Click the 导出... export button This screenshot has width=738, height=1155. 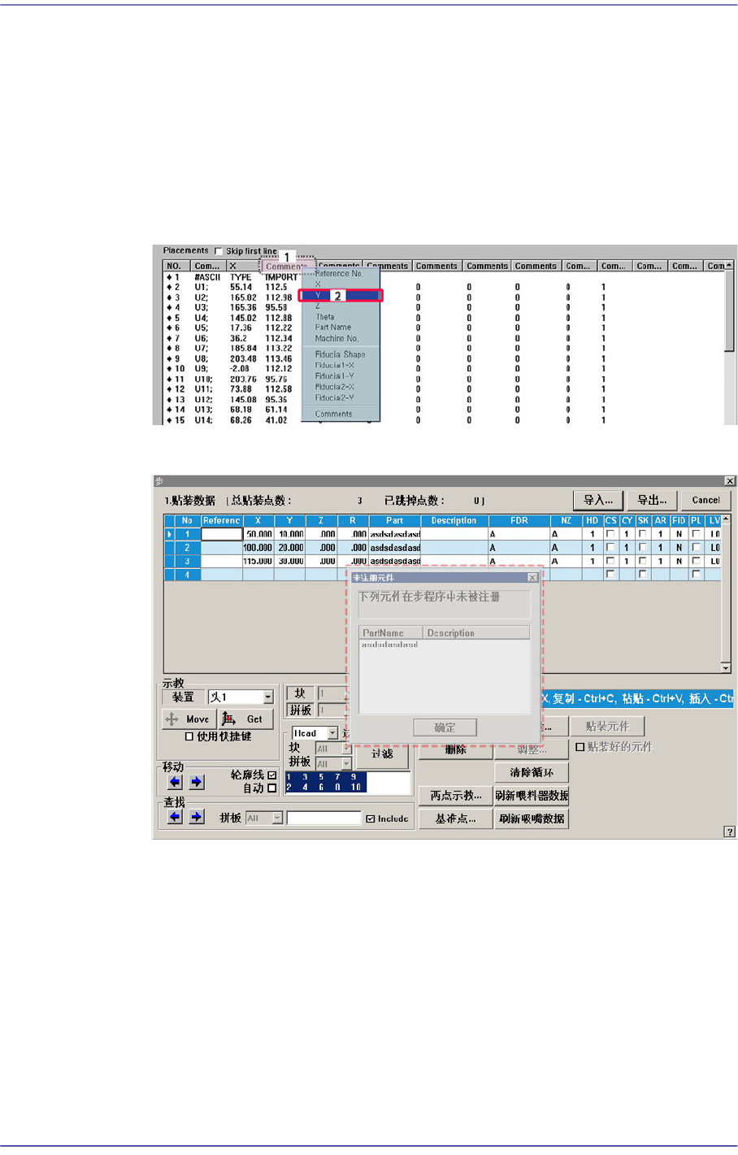click(x=652, y=500)
